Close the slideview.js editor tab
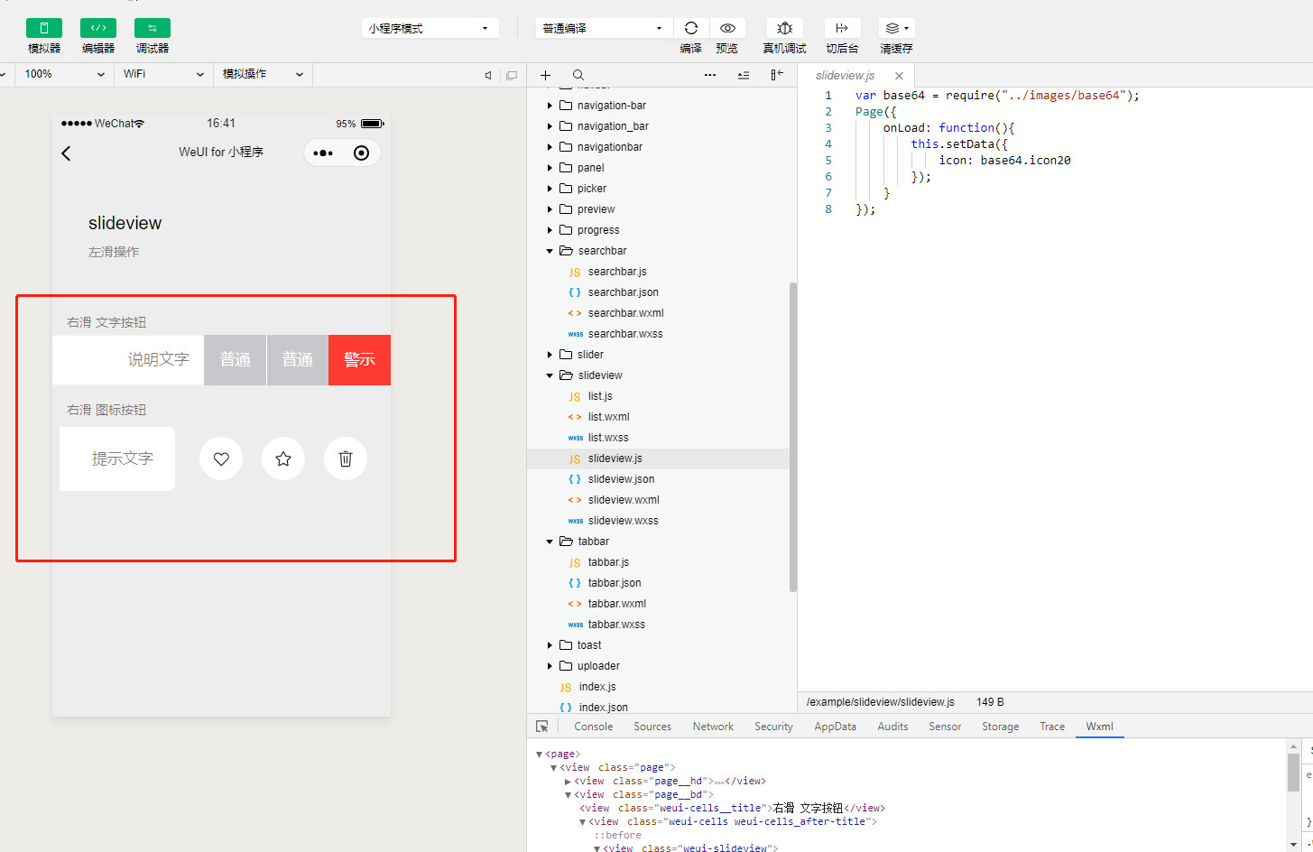The width and height of the screenshot is (1313, 852). pyautogui.click(x=899, y=76)
